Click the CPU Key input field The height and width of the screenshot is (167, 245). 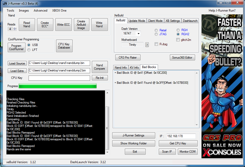click(x=59, y=78)
